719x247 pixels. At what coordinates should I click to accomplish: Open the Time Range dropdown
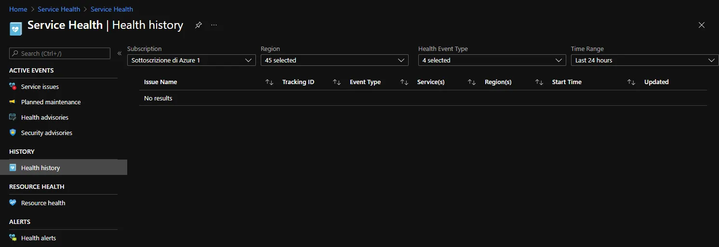[x=645, y=60]
